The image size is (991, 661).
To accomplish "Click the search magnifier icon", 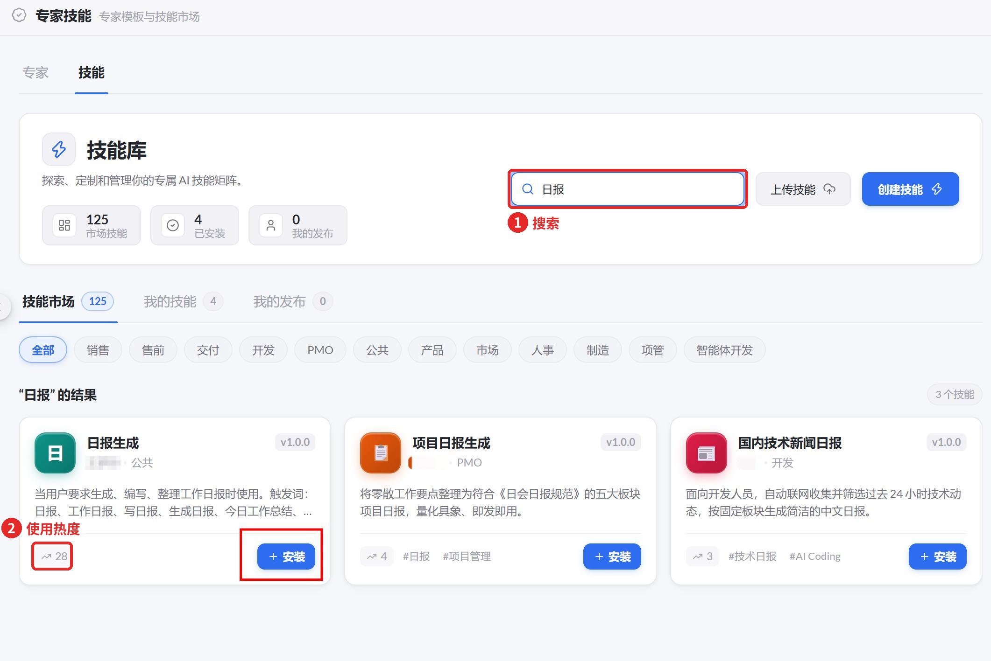I will 528,189.
